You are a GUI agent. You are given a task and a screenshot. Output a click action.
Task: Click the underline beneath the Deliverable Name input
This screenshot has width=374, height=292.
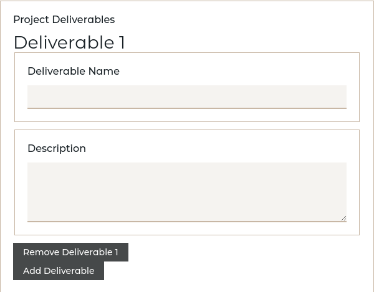187,108
